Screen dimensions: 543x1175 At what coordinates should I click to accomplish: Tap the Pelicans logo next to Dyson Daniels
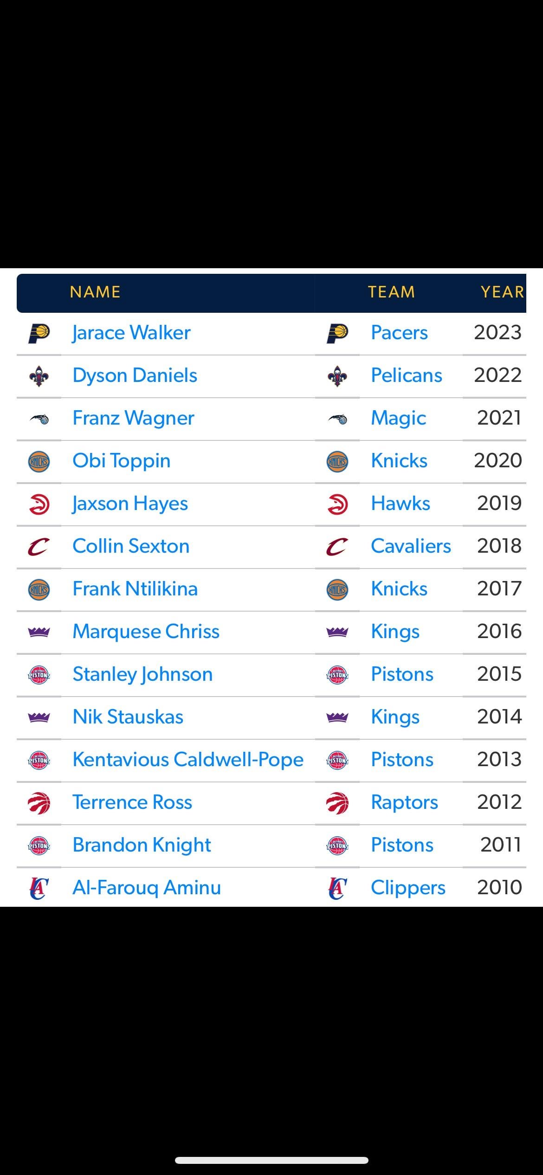pos(39,376)
